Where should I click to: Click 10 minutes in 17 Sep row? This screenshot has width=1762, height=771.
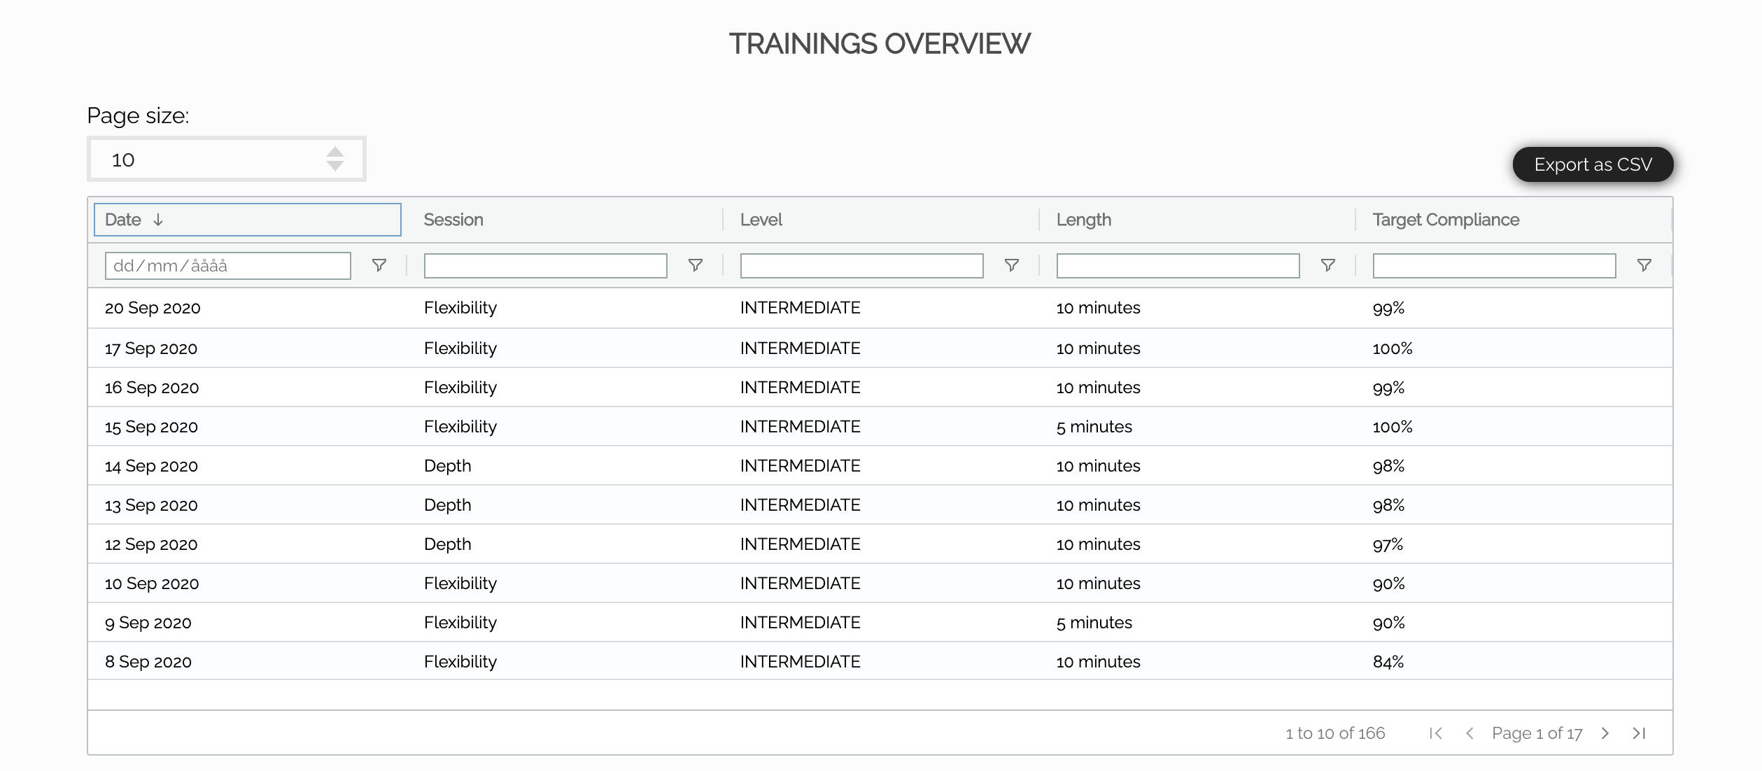click(1099, 348)
